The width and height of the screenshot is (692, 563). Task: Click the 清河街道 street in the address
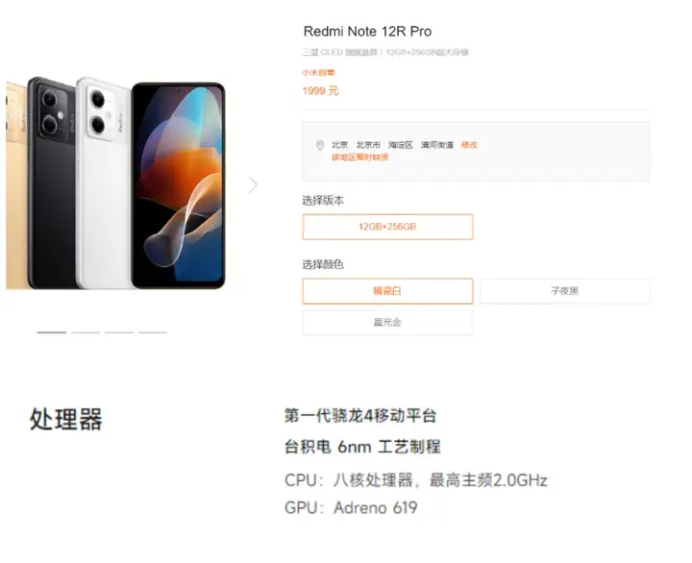point(437,145)
